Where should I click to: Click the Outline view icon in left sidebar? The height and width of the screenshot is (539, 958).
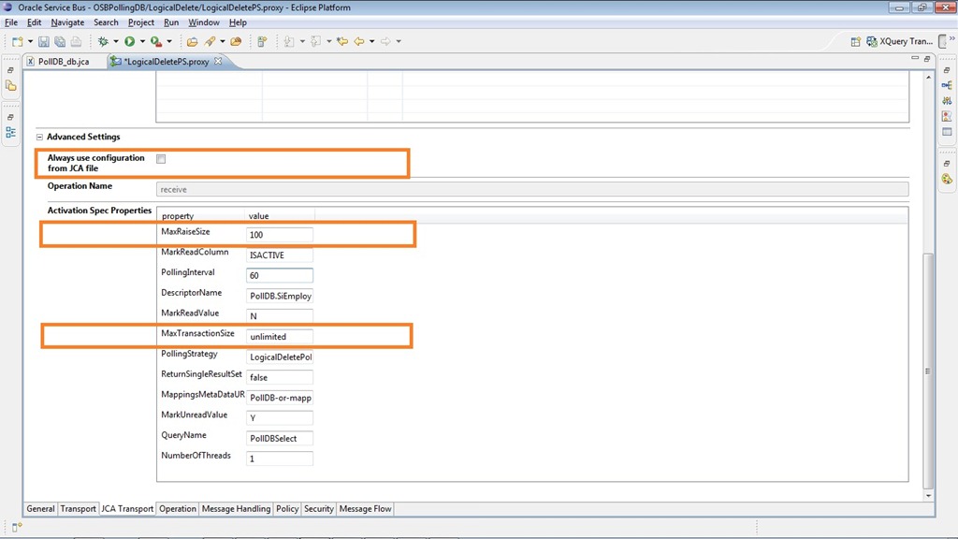[x=11, y=132]
